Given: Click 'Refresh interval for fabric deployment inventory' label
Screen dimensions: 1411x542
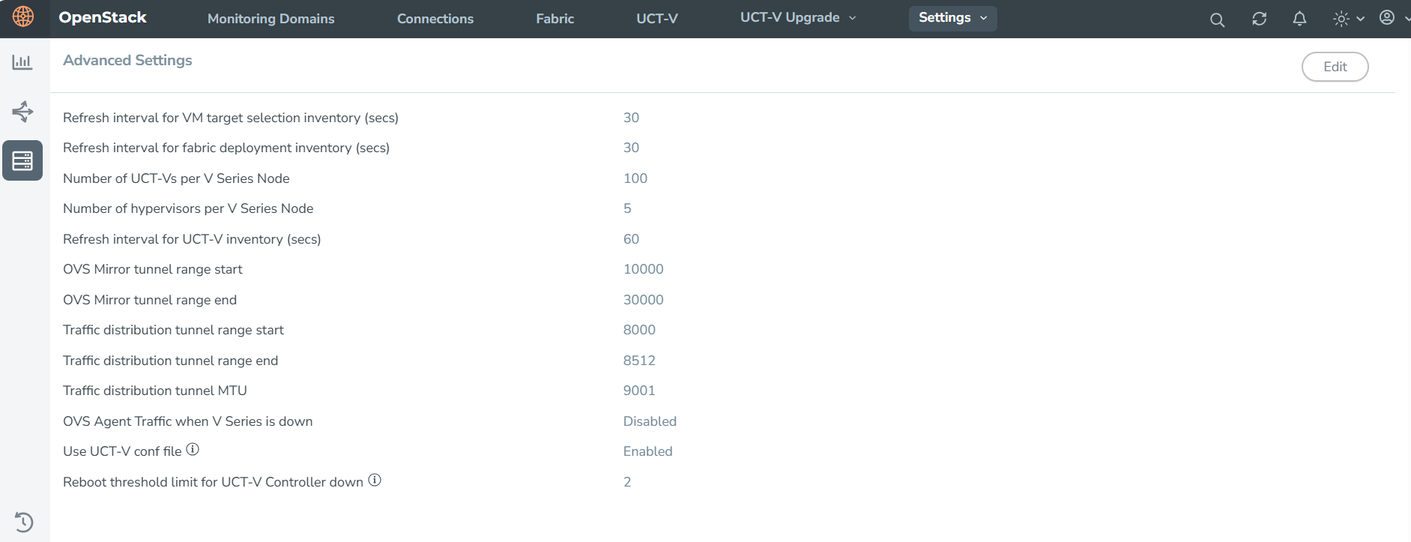Looking at the screenshot, I should click(226, 148).
